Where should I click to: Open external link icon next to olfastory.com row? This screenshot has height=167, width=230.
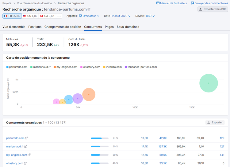[25, 163]
